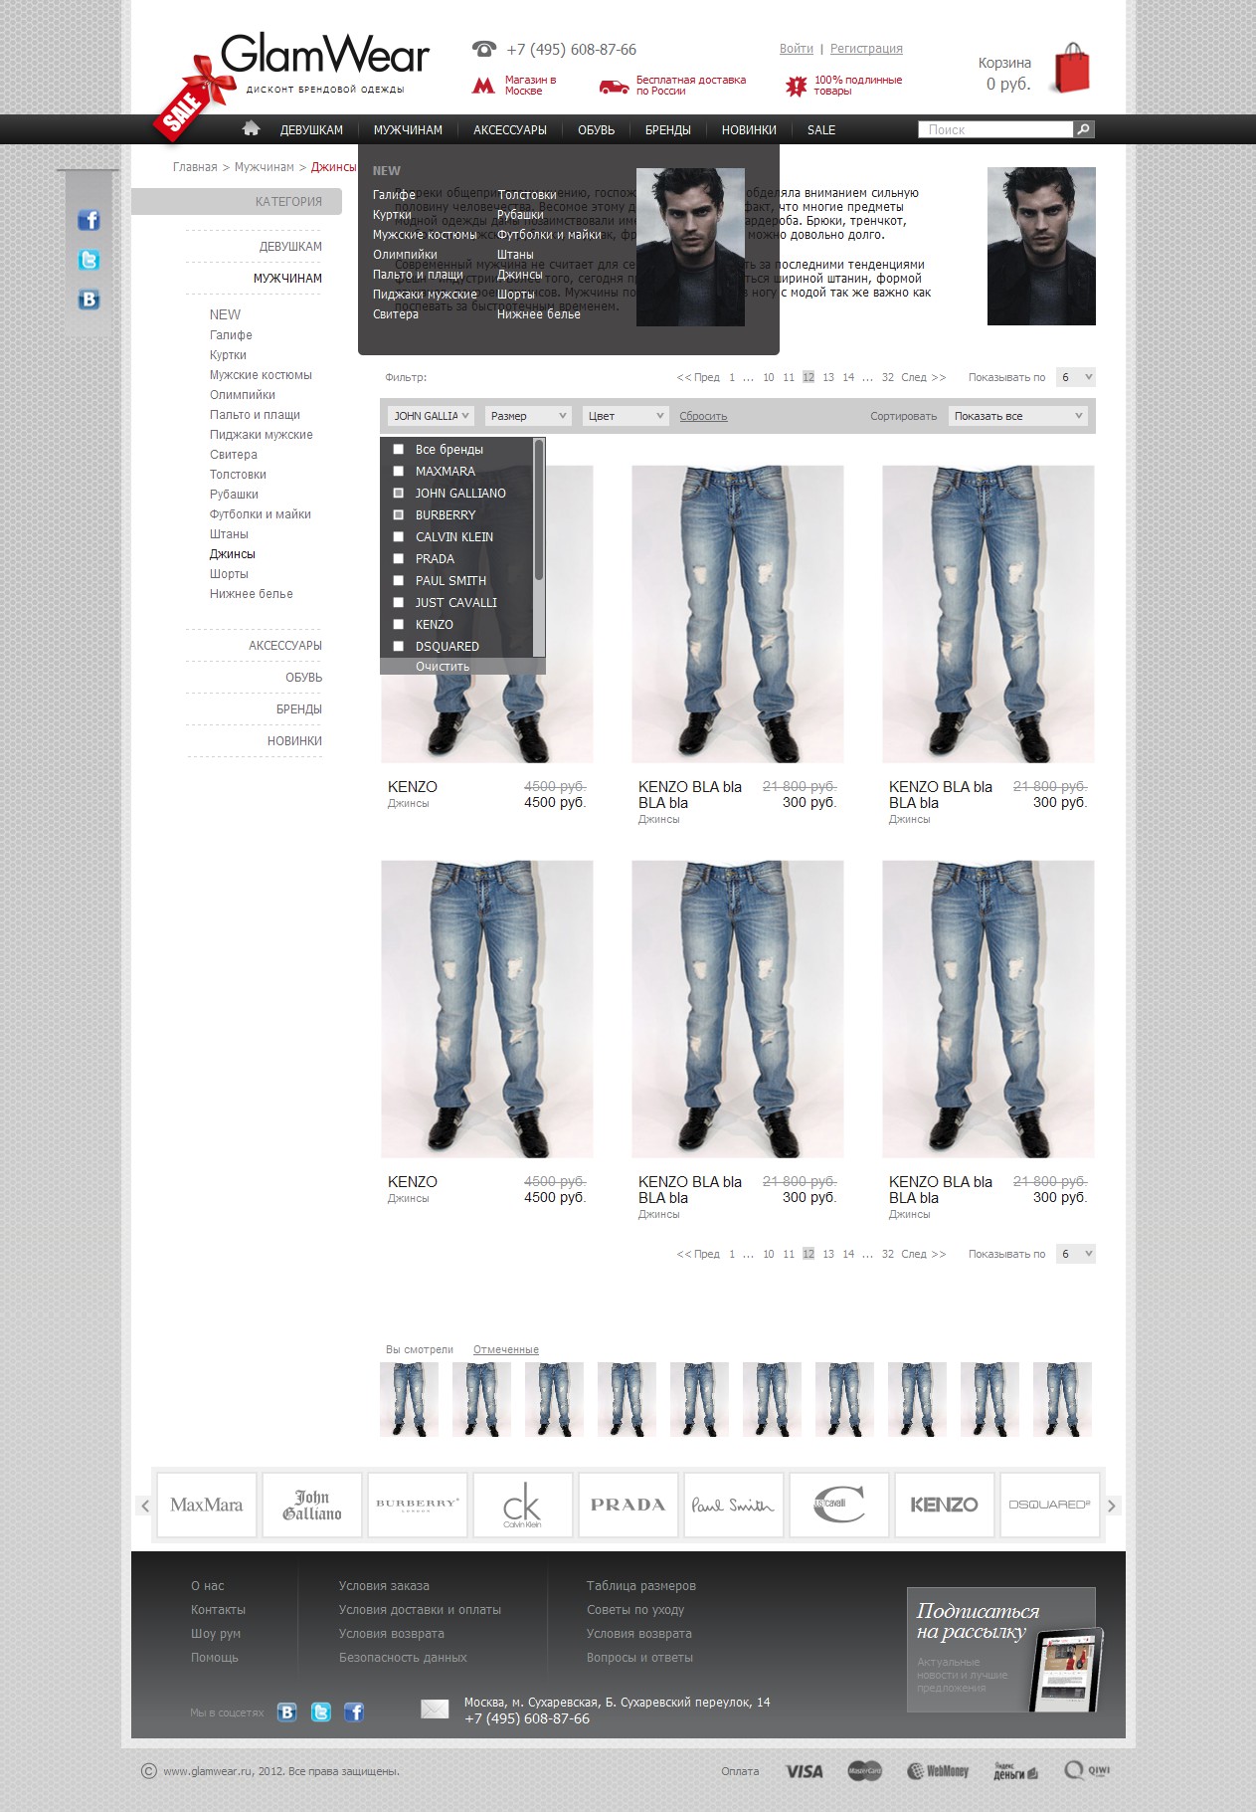
Task: Click the phone handset icon
Action: (x=483, y=49)
